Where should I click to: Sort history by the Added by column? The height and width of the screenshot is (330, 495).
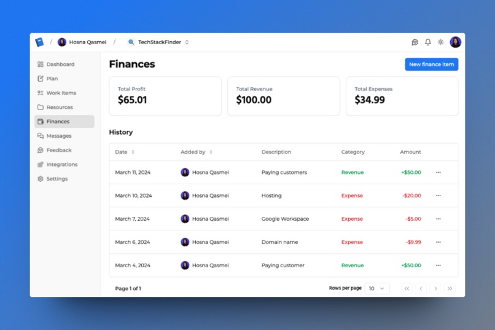(197, 152)
